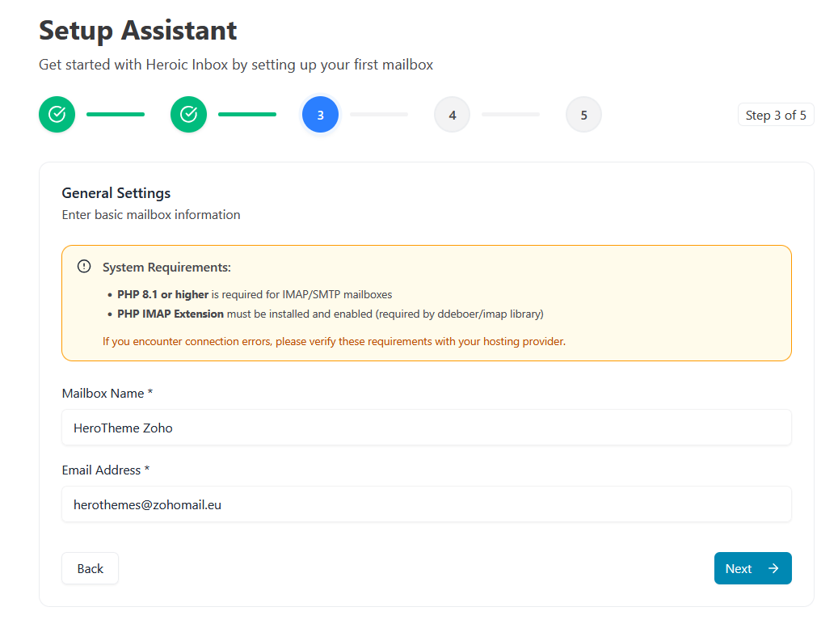
Task: Click the Email Address field label
Action: (x=105, y=470)
